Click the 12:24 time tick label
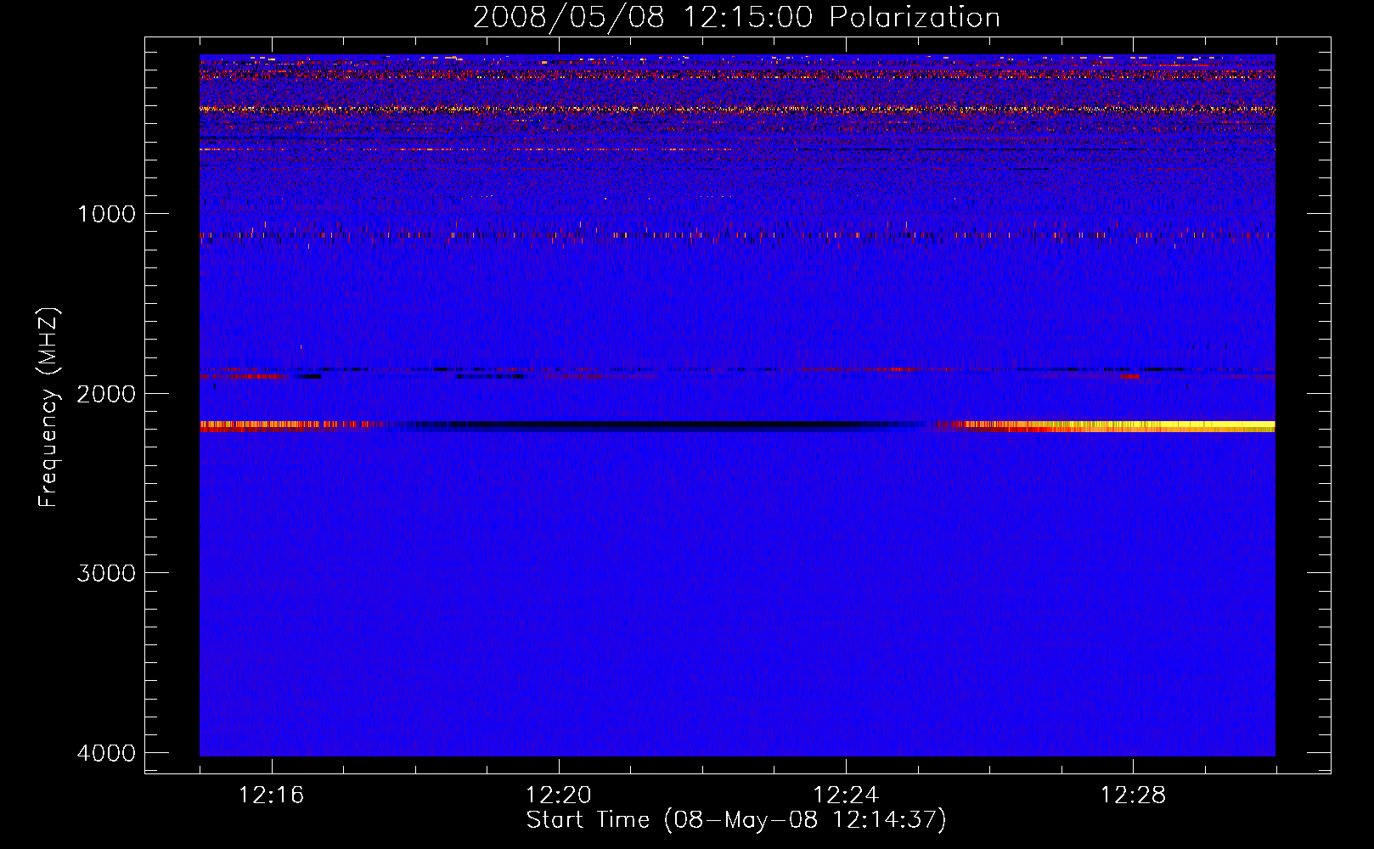This screenshot has height=849, width=1374. point(846,796)
